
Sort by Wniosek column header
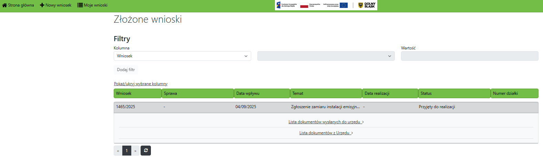point(137,93)
